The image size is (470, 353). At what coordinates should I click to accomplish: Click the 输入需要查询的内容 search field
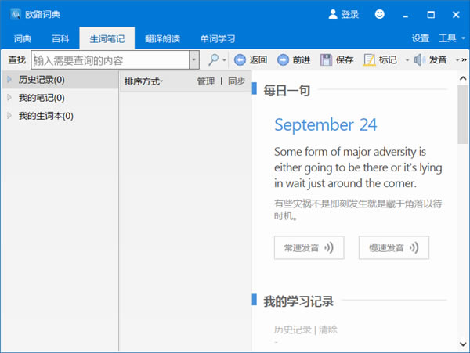[x=110, y=60]
